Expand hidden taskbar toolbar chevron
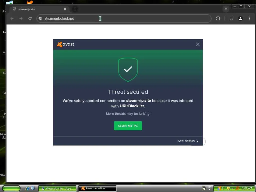The height and width of the screenshot is (192, 256). pos(209,188)
